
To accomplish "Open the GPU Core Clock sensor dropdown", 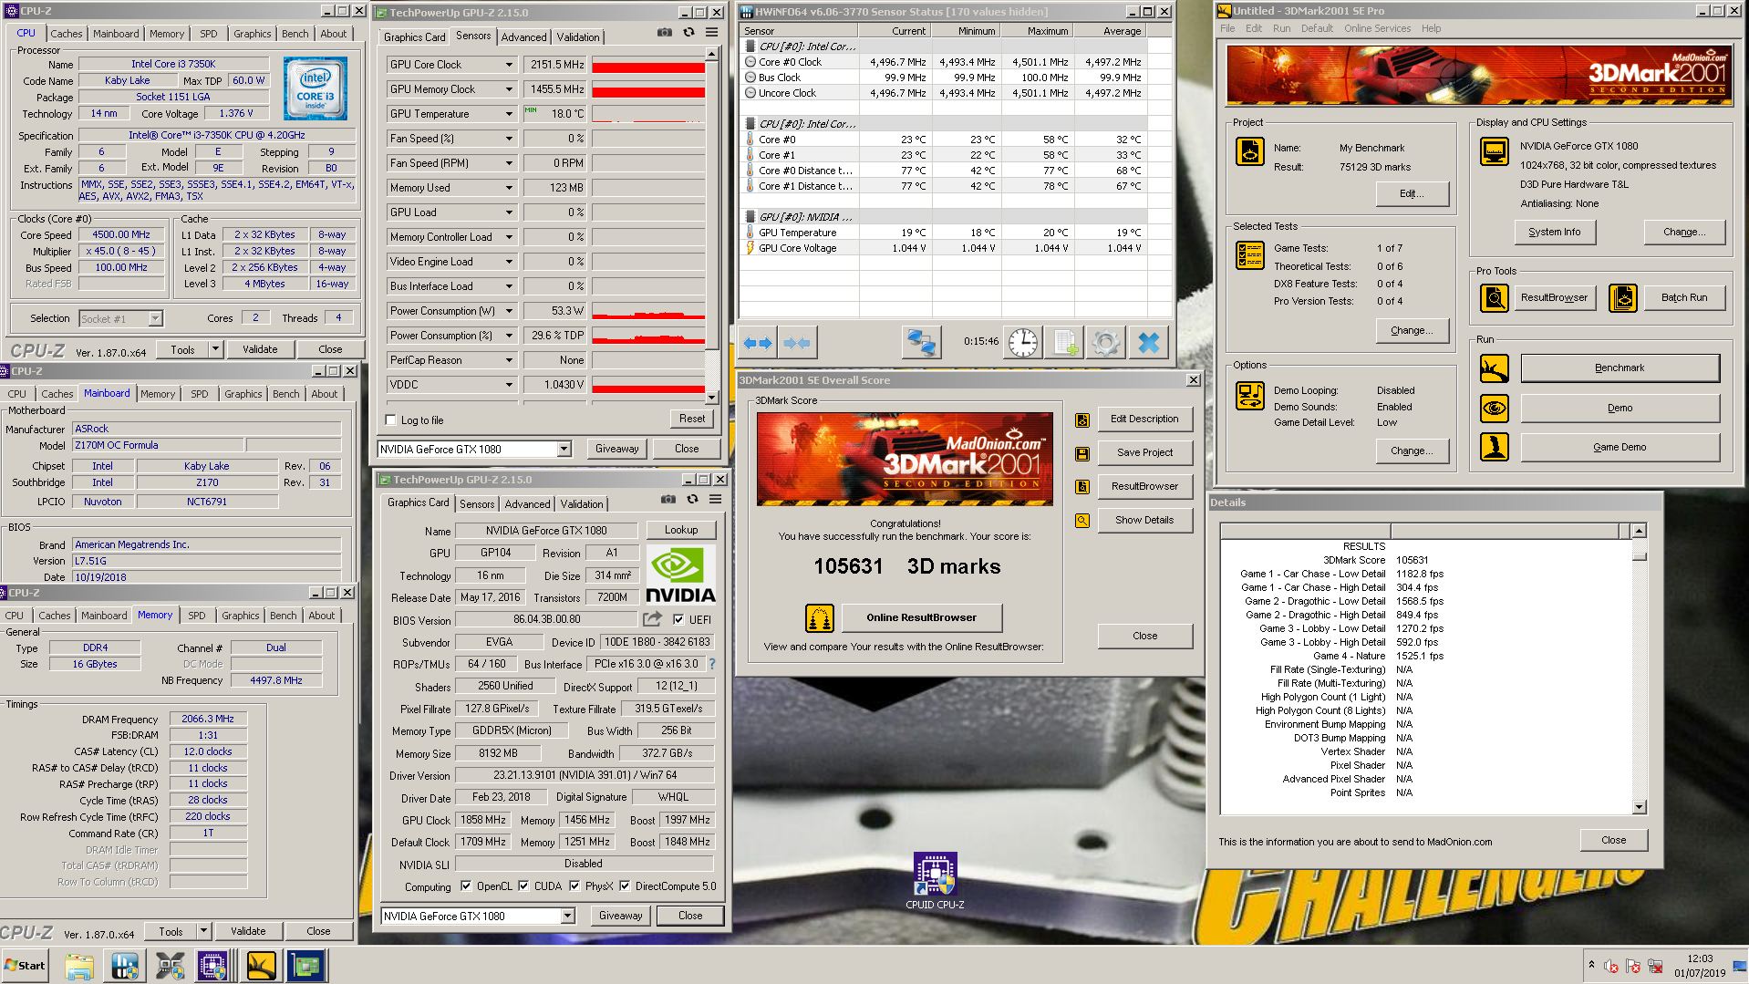I will coord(509,65).
